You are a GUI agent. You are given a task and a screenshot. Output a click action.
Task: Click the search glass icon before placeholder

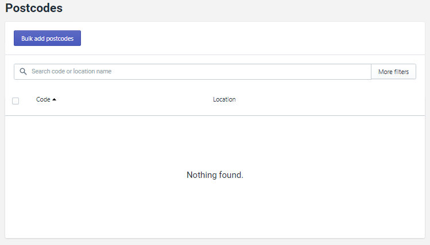(23, 72)
